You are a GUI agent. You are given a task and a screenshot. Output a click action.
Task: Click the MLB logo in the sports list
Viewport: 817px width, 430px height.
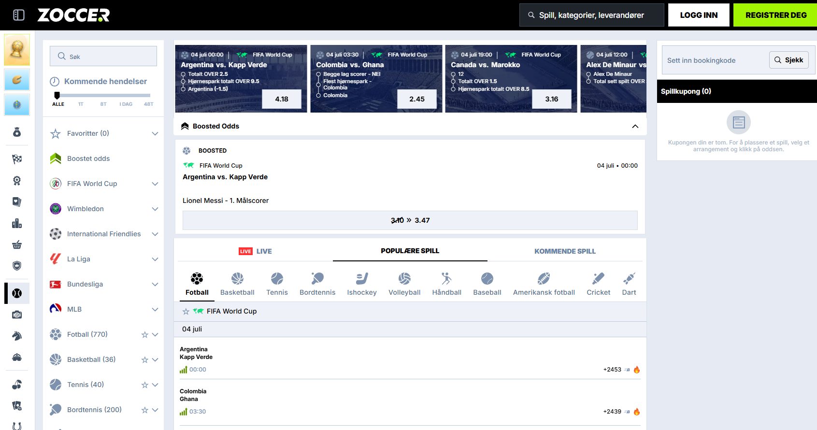point(56,309)
